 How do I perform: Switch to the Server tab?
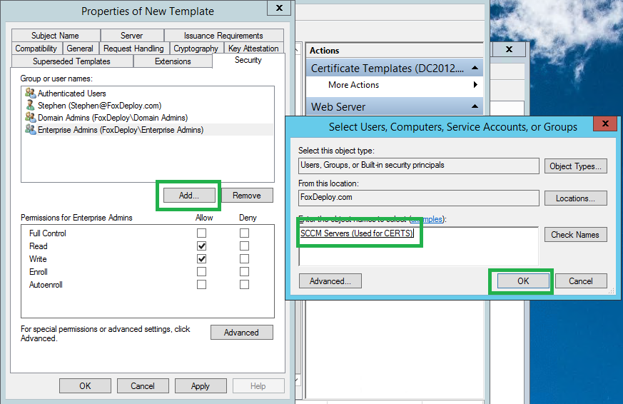coord(132,36)
